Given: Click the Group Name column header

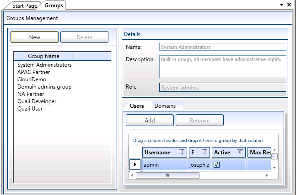Looking at the screenshot, I should pyautogui.click(x=44, y=56).
